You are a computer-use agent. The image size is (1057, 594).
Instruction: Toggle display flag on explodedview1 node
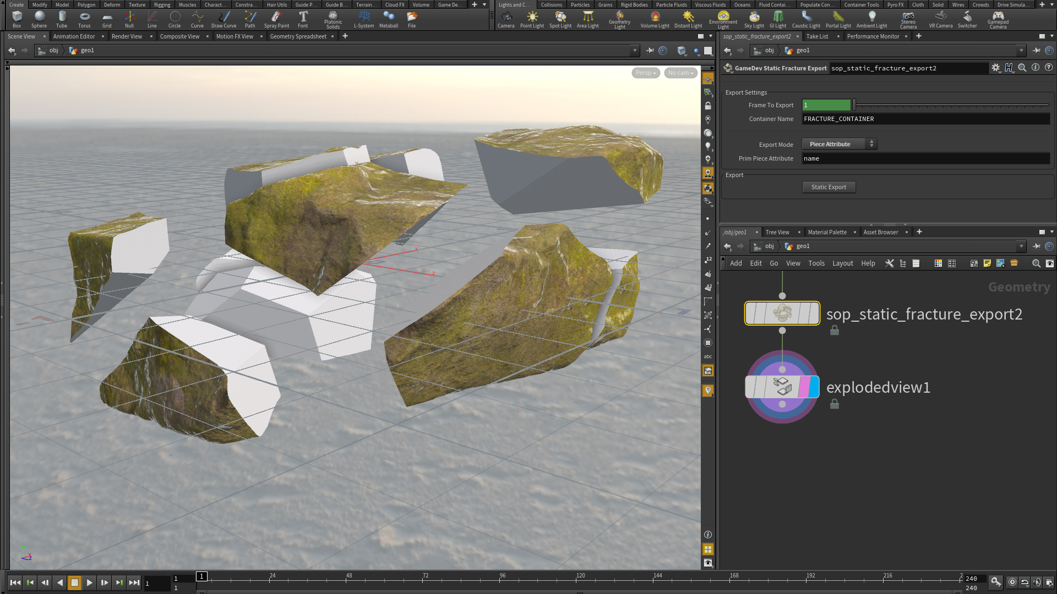pyautogui.click(x=814, y=387)
